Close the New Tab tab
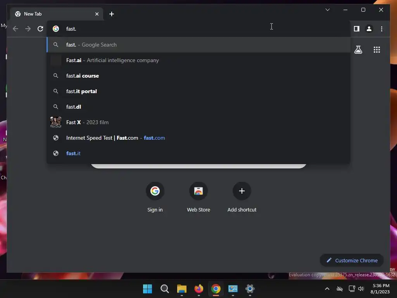Viewport: 397px width, 298px height. point(97,14)
